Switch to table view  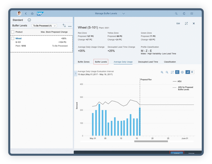[x=192, y=72]
